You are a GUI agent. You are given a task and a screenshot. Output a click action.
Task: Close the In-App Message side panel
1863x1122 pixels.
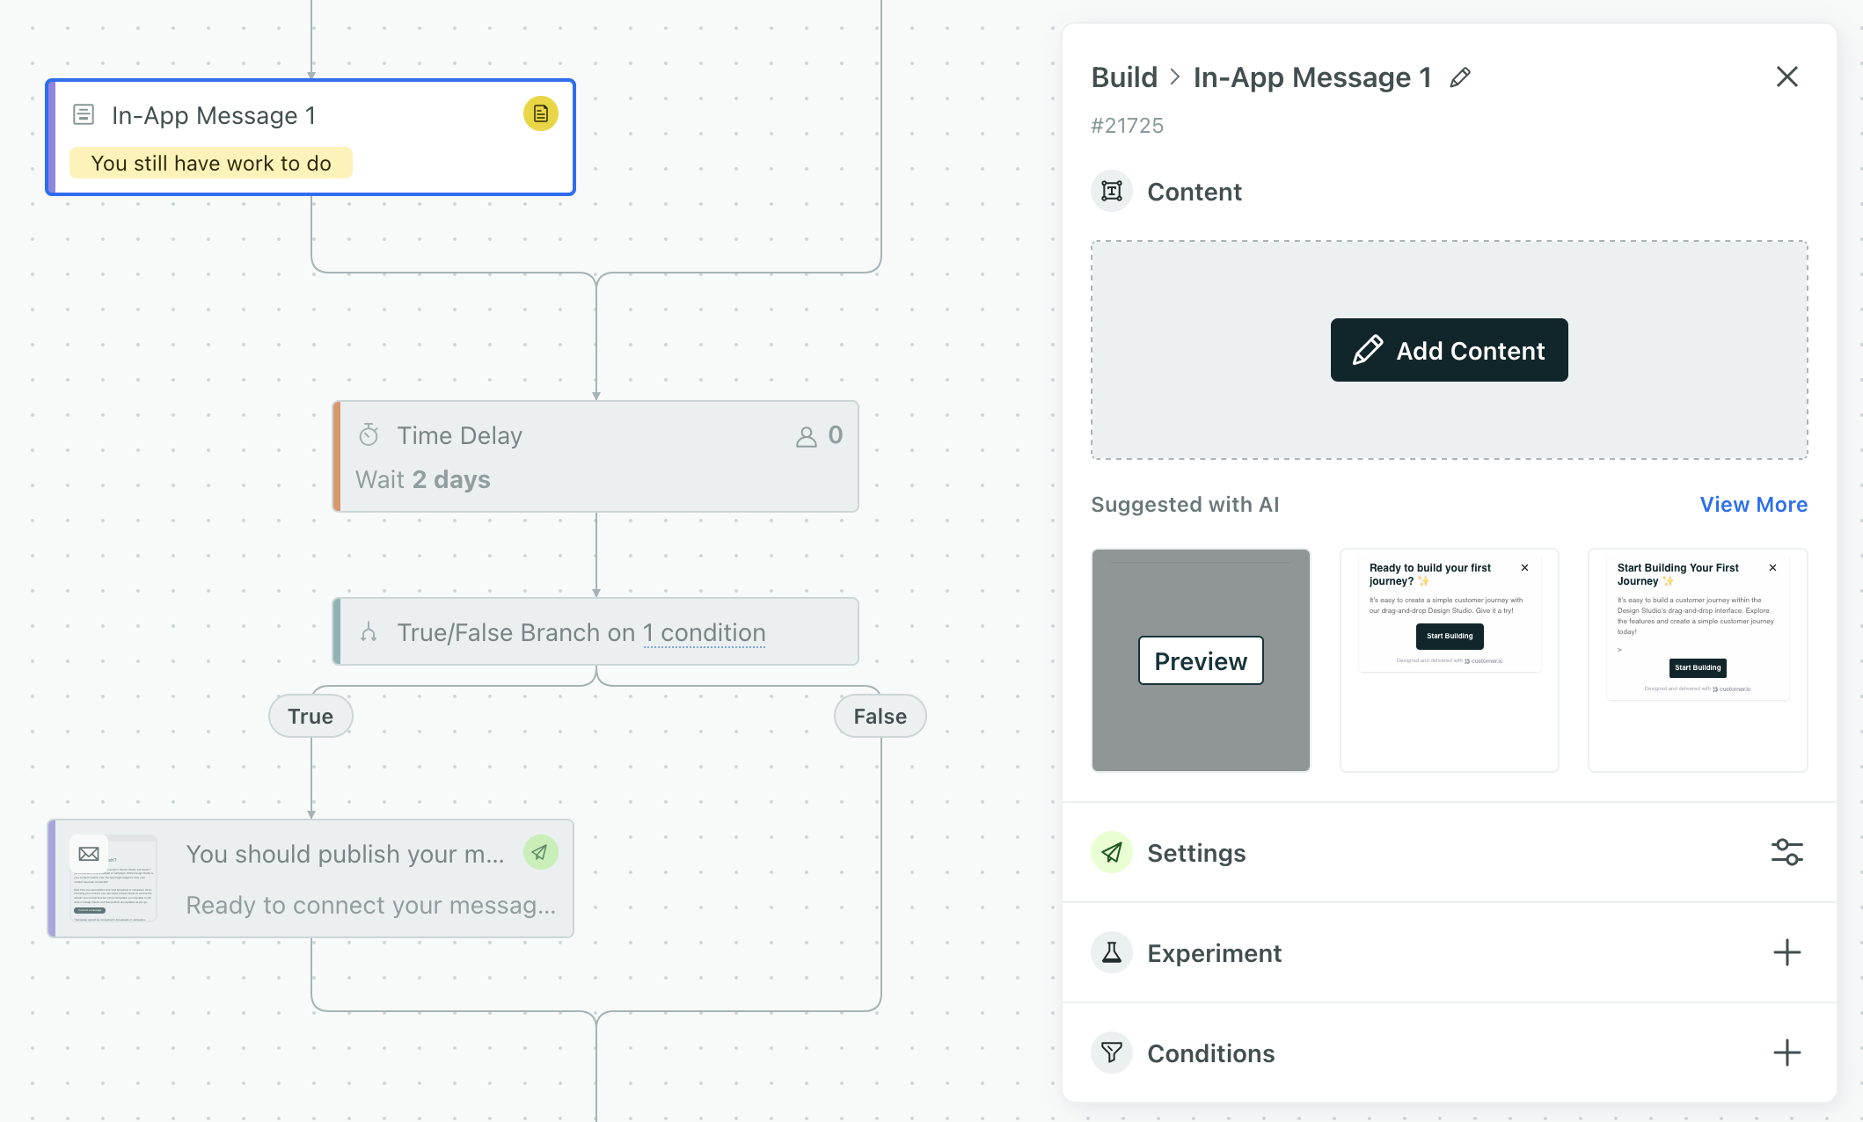1786,76
